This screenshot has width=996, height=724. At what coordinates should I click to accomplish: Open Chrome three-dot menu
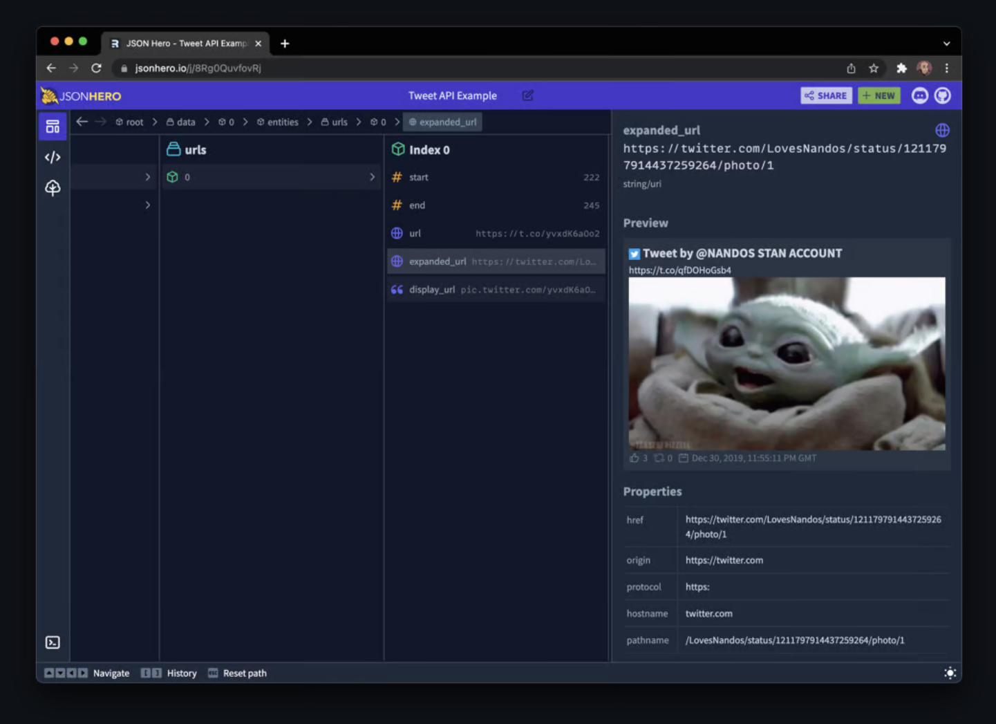946,68
